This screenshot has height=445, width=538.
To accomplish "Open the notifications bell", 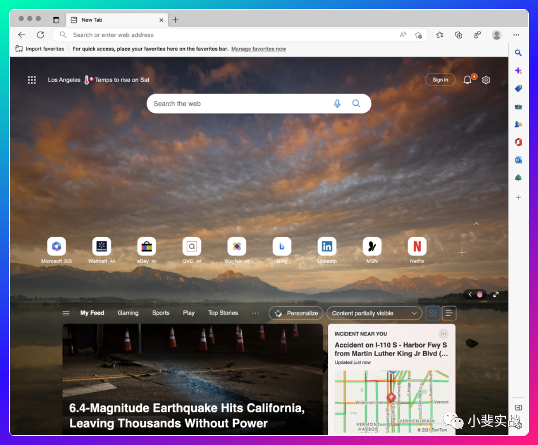I will (x=467, y=80).
